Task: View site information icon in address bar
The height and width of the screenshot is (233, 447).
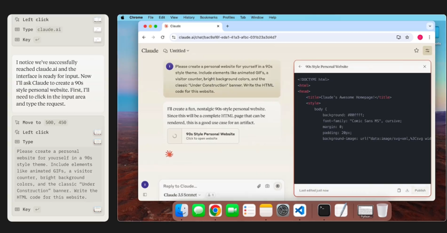Action: (173, 37)
